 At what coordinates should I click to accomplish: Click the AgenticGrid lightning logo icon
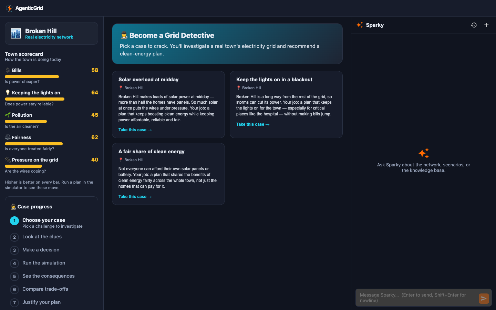9,8
